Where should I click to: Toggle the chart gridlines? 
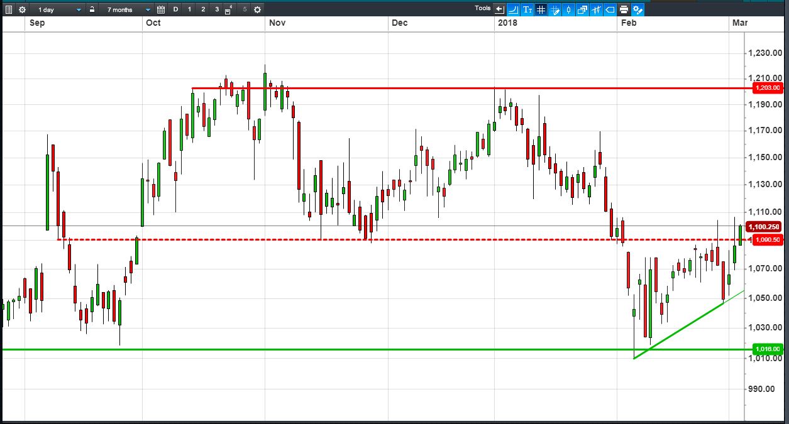[x=541, y=9]
